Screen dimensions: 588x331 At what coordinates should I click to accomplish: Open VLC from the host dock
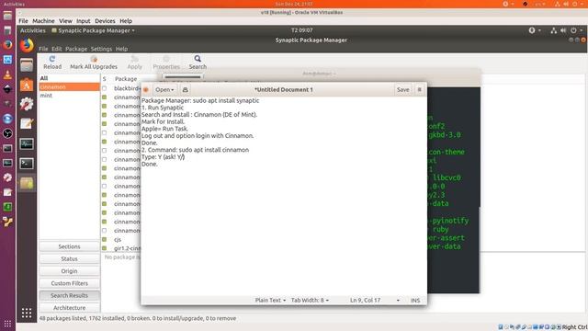[7, 74]
